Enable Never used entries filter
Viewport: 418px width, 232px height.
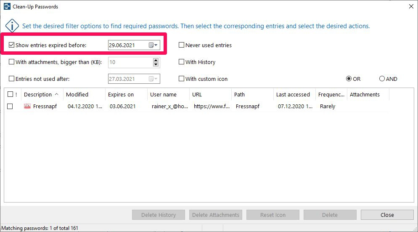[x=181, y=45]
